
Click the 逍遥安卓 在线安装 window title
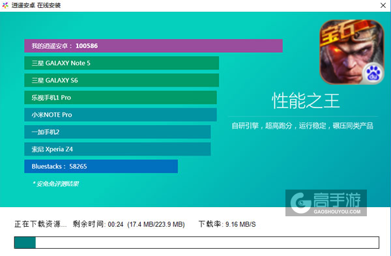tap(36, 5)
